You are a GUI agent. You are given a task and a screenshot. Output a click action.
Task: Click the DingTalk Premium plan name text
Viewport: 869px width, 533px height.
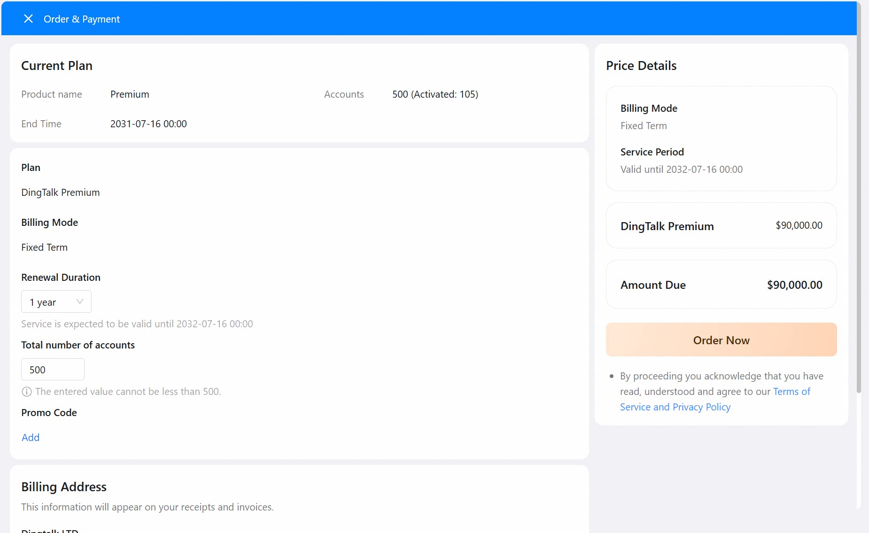pos(61,193)
